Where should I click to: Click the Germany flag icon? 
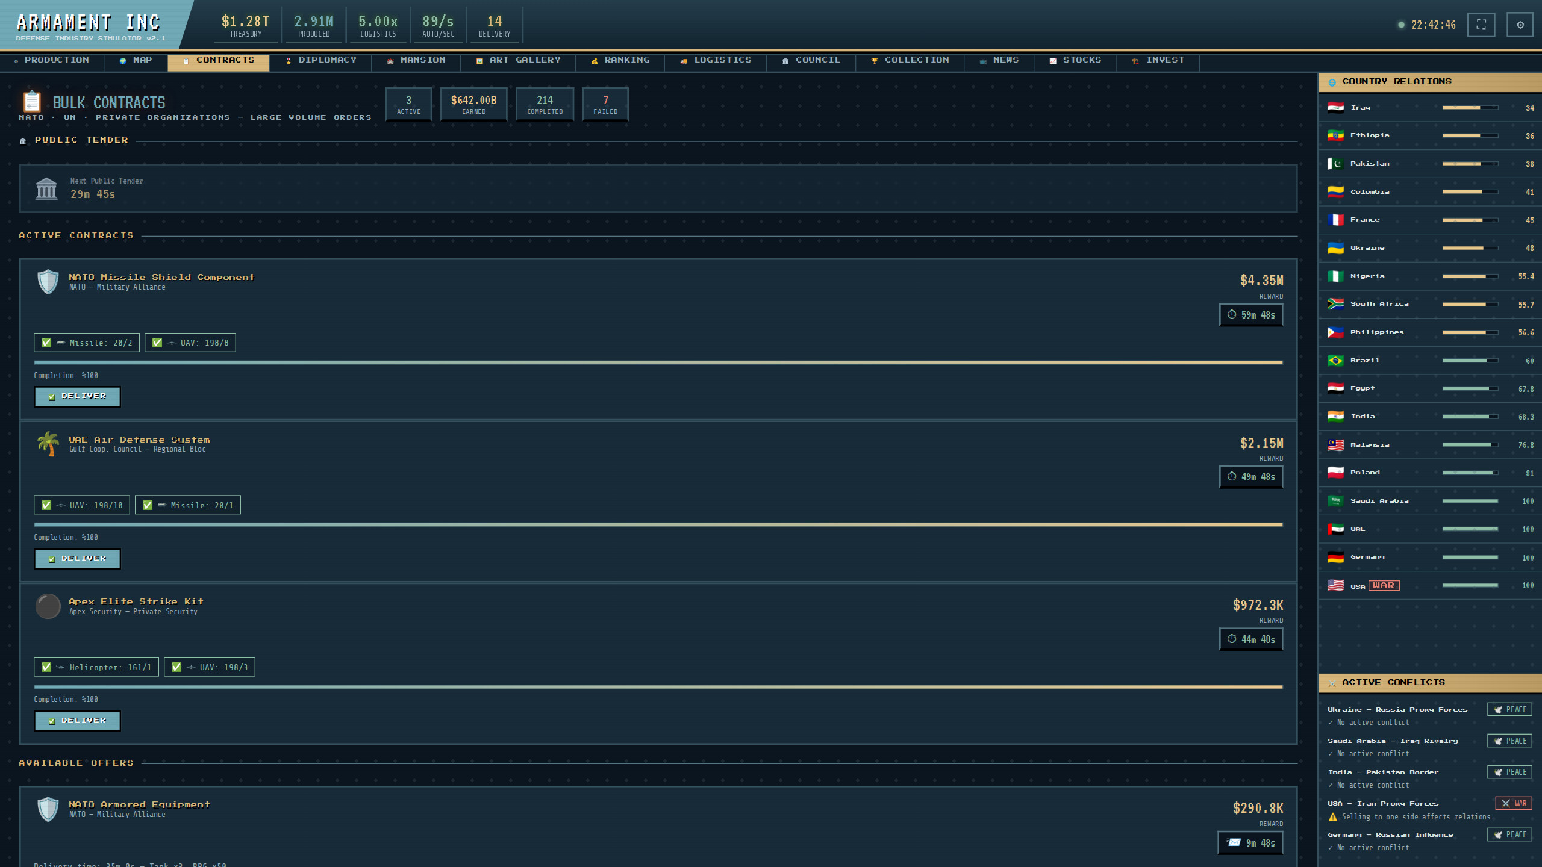[1335, 557]
